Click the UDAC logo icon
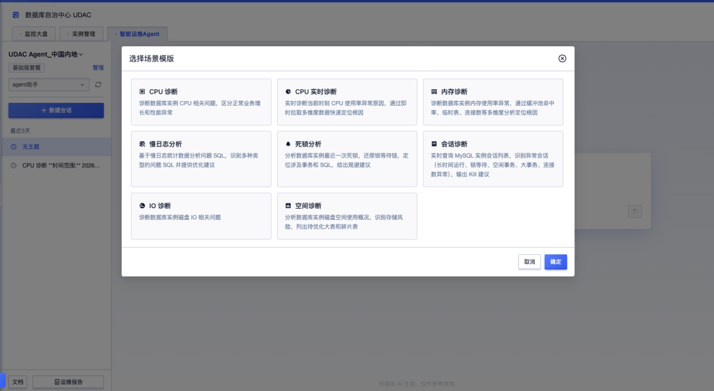 16,15
